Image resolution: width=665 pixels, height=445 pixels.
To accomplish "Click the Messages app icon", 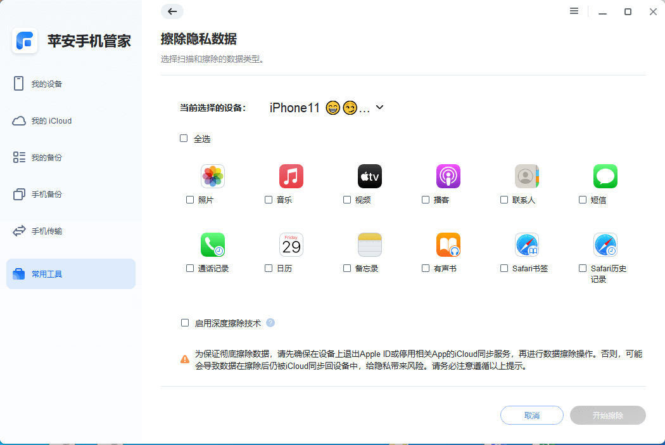I will 605,176.
